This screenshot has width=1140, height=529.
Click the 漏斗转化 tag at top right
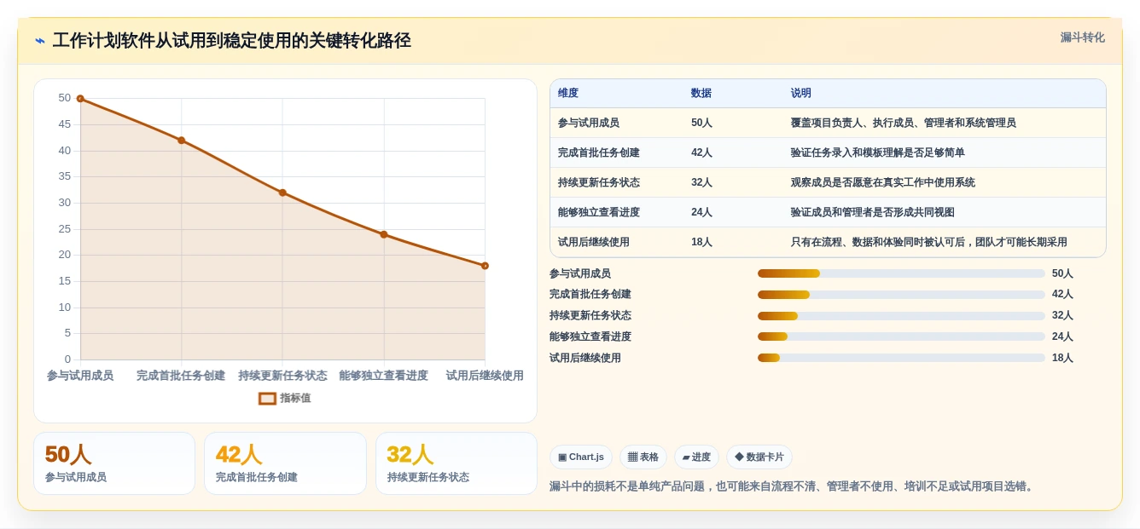tap(1082, 37)
